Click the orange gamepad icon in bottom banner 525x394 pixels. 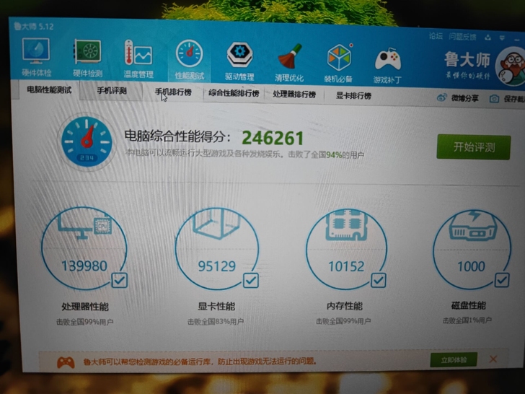point(66,362)
